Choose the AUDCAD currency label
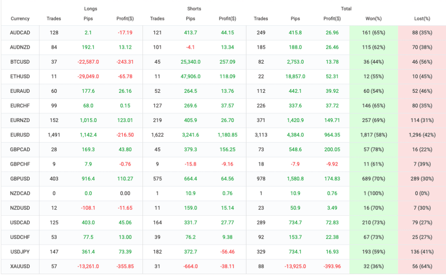Screen dimensions: 446x275 (20, 33)
